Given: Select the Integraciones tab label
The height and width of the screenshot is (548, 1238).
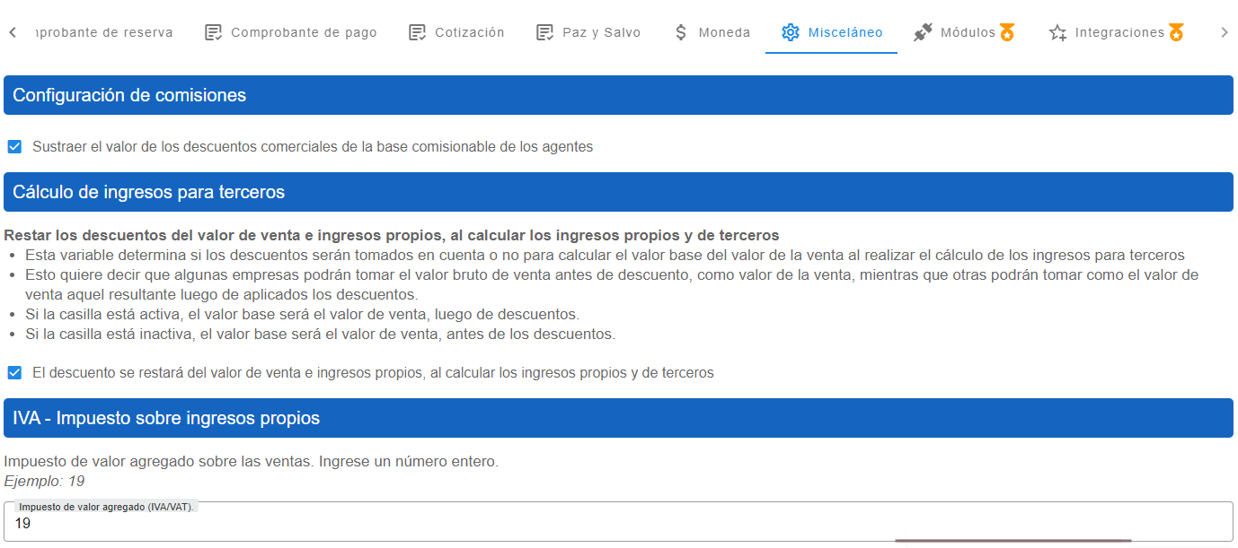Looking at the screenshot, I should coord(1119,32).
